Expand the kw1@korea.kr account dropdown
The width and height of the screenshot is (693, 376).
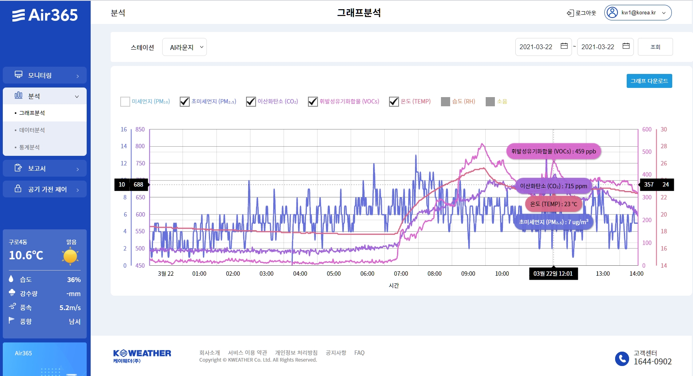pyautogui.click(x=664, y=13)
